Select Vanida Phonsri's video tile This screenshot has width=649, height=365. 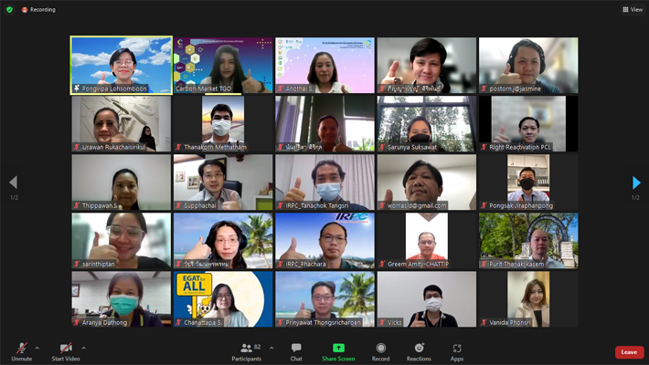tap(528, 298)
